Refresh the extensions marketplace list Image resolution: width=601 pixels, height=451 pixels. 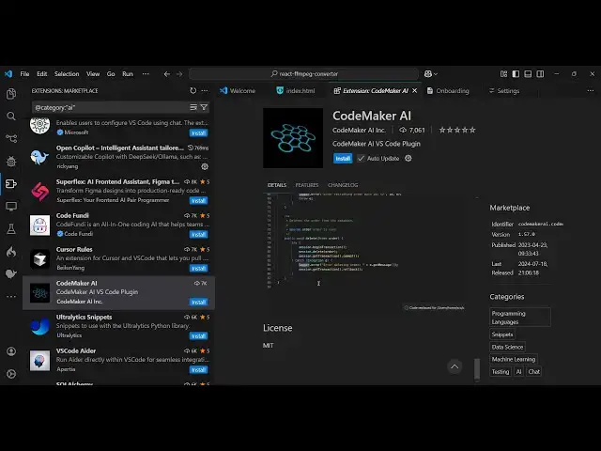(x=193, y=90)
